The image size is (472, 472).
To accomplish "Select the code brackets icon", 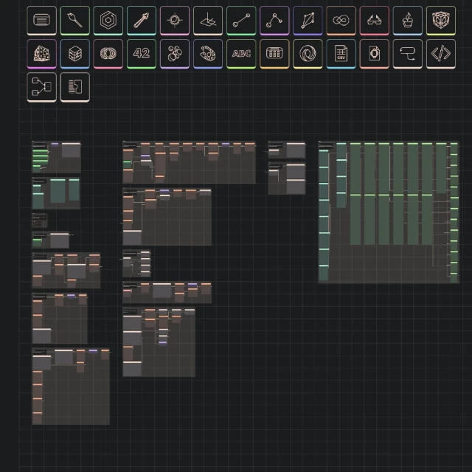I will pos(441,54).
